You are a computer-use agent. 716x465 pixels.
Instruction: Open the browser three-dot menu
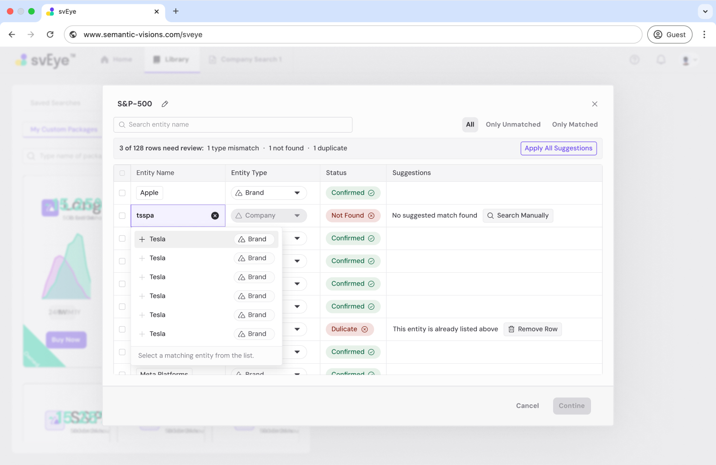point(704,35)
